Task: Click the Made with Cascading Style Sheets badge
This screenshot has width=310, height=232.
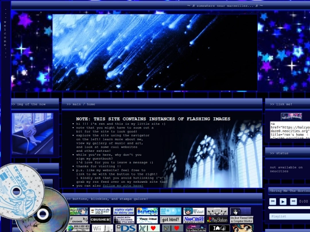Action: 124,219
